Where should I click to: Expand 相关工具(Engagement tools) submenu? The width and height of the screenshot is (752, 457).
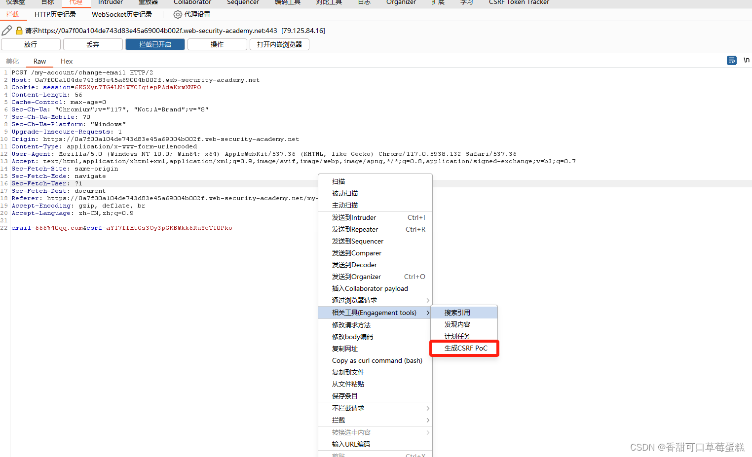pos(375,313)
